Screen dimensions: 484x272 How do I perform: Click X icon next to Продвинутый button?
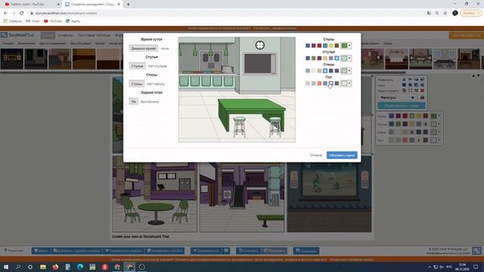click(226, 251)
